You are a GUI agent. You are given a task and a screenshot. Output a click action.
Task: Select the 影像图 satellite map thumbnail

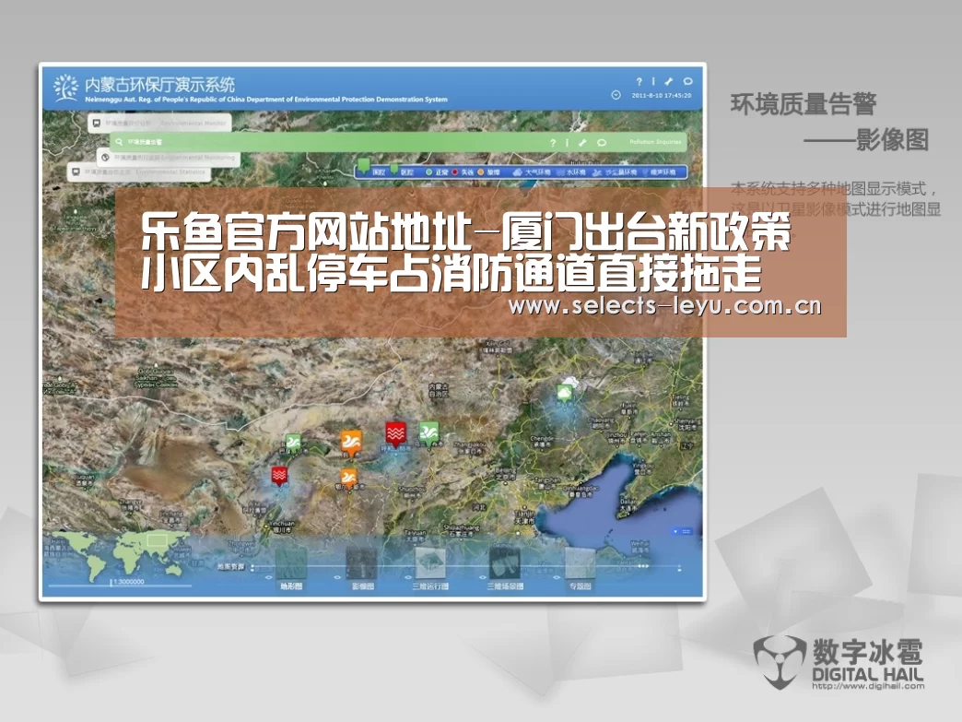(362, 564)
